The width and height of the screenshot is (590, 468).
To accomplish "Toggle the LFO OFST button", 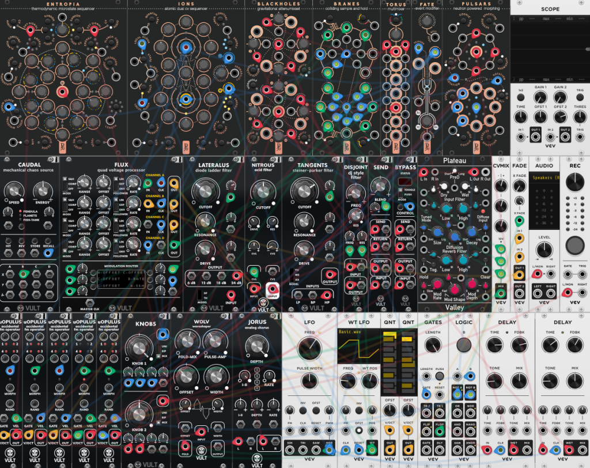I will tap(316, 410).
